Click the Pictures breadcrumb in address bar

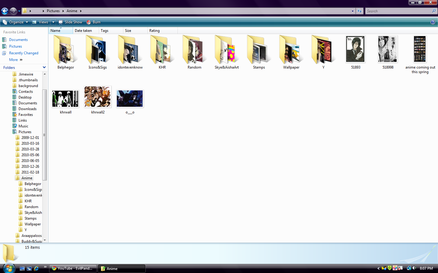[x=53, y=11]
